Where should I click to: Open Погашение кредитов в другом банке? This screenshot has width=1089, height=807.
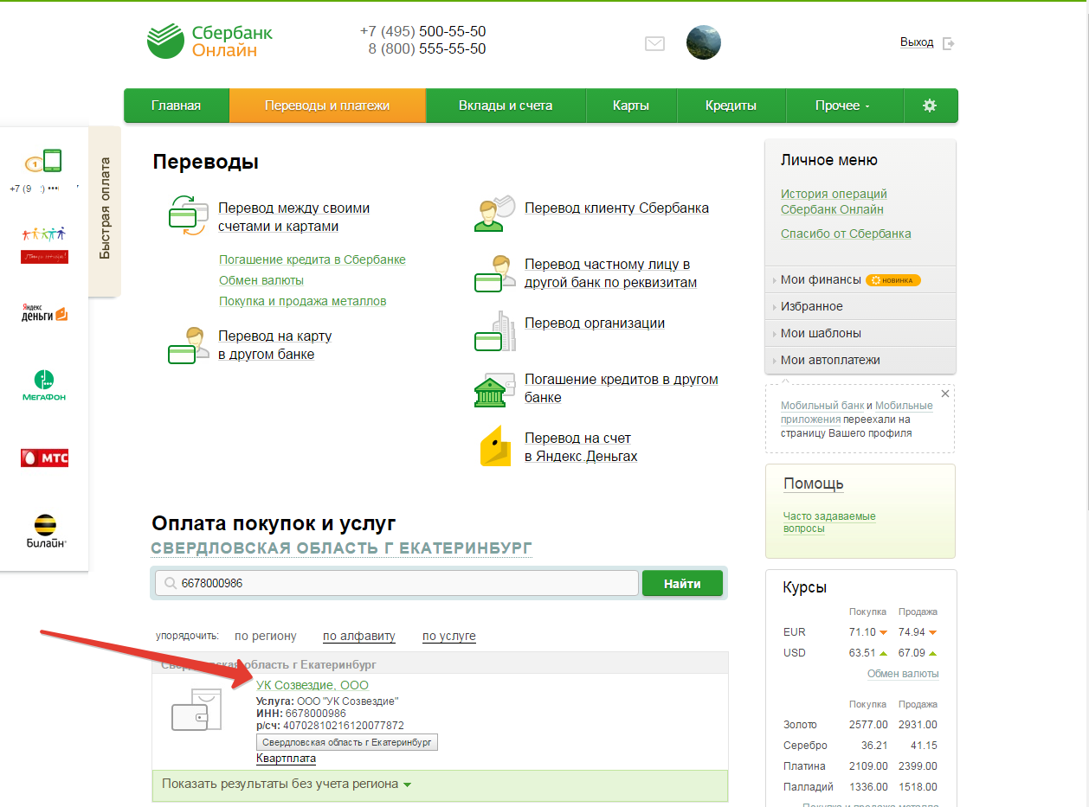[622, 388]
